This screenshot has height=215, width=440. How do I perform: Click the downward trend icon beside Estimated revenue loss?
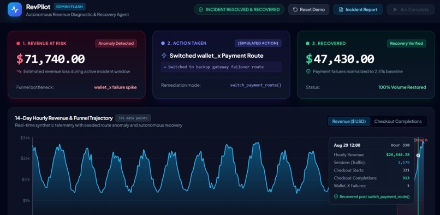tap(19, 71)
